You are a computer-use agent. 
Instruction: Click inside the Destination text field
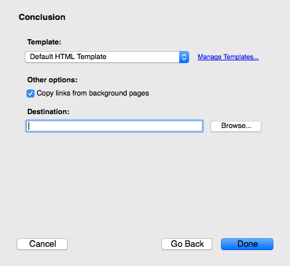114,126
